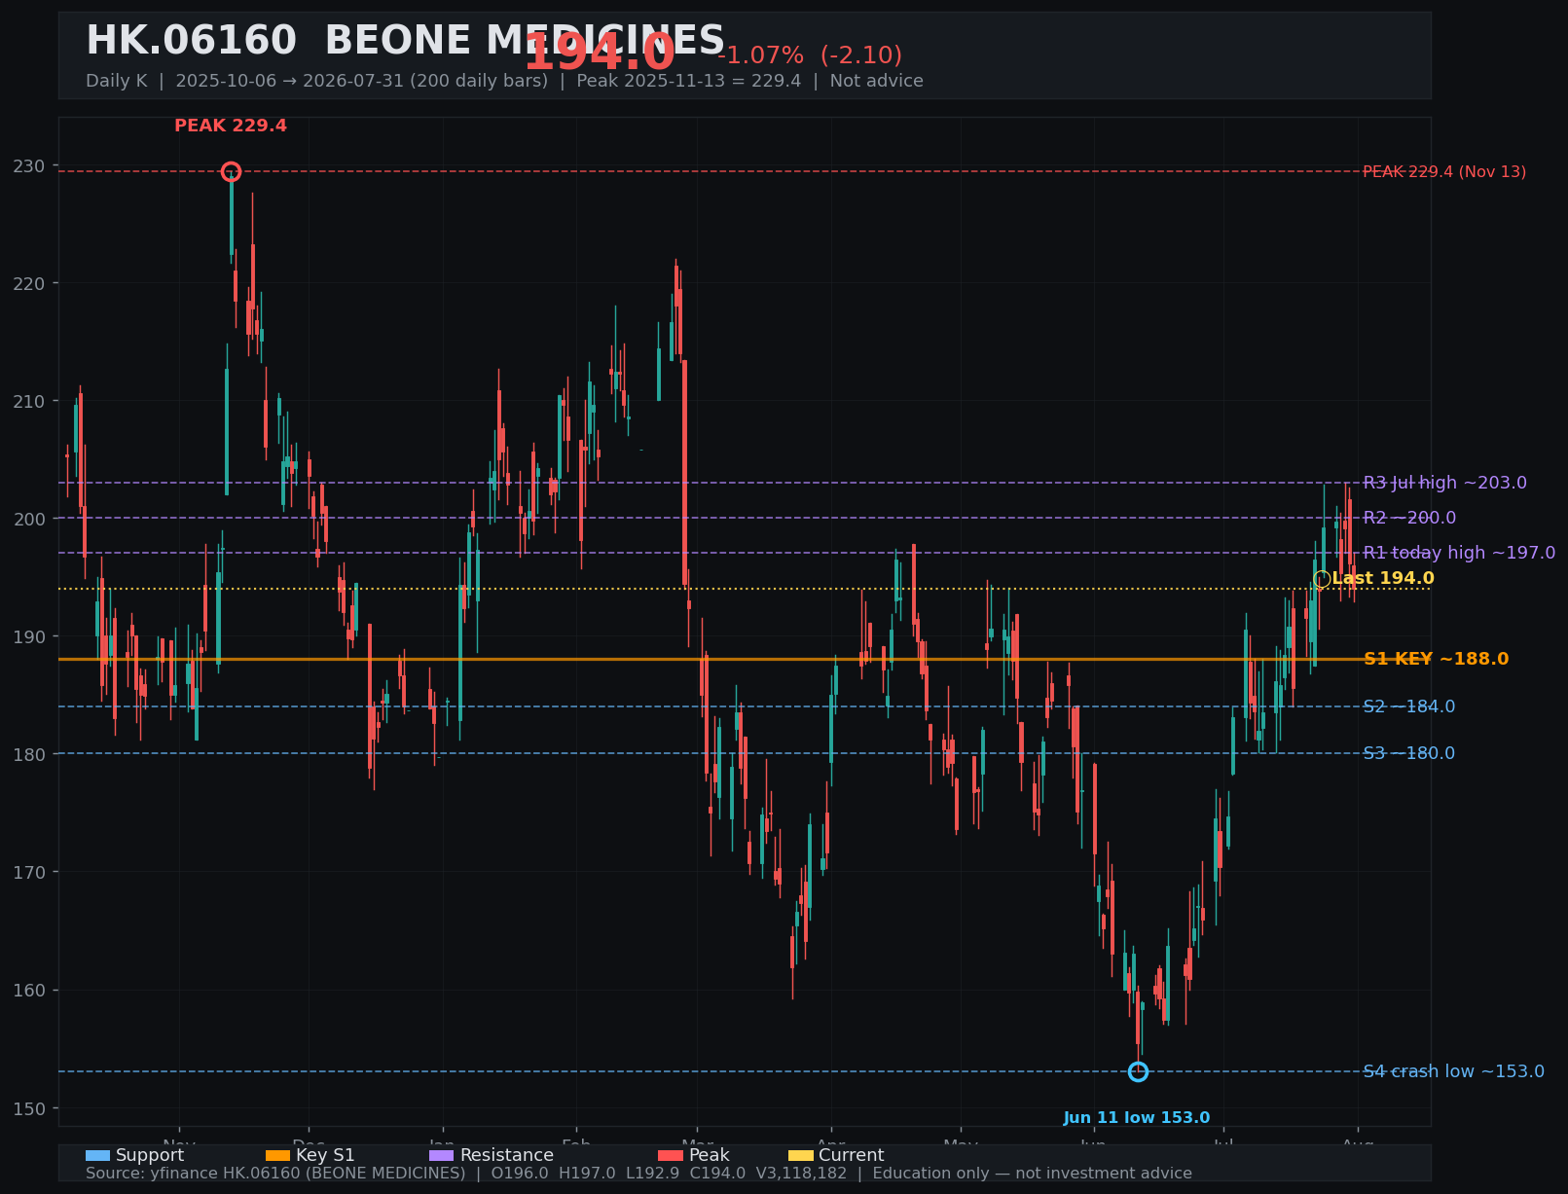Click the 'PEAK 229.4 (Nov 13)' line label

coord(1444,172)
